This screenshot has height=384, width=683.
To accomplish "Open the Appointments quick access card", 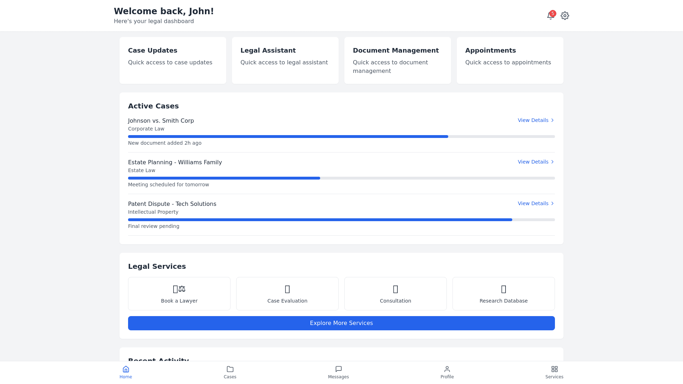I will coord(510,60).
